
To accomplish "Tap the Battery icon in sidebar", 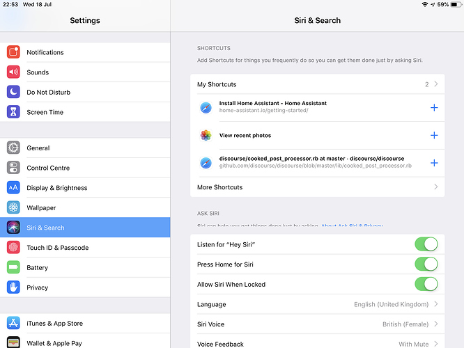I will 13,267.
